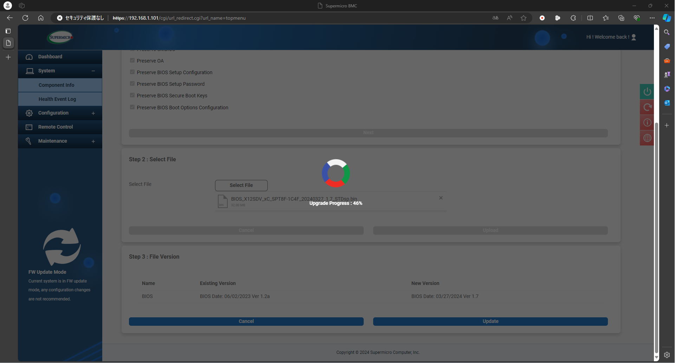Collapse the System menu minus
The image size is (675, 363).
tap(93, 71)
